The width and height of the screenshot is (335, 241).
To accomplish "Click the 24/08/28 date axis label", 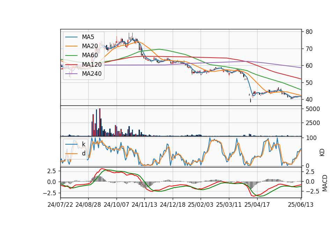I will point(88,205).
